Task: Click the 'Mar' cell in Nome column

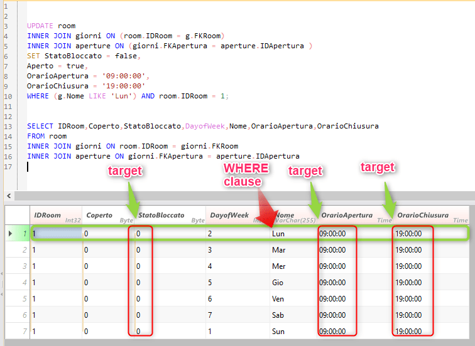Action: click(293, 250)
